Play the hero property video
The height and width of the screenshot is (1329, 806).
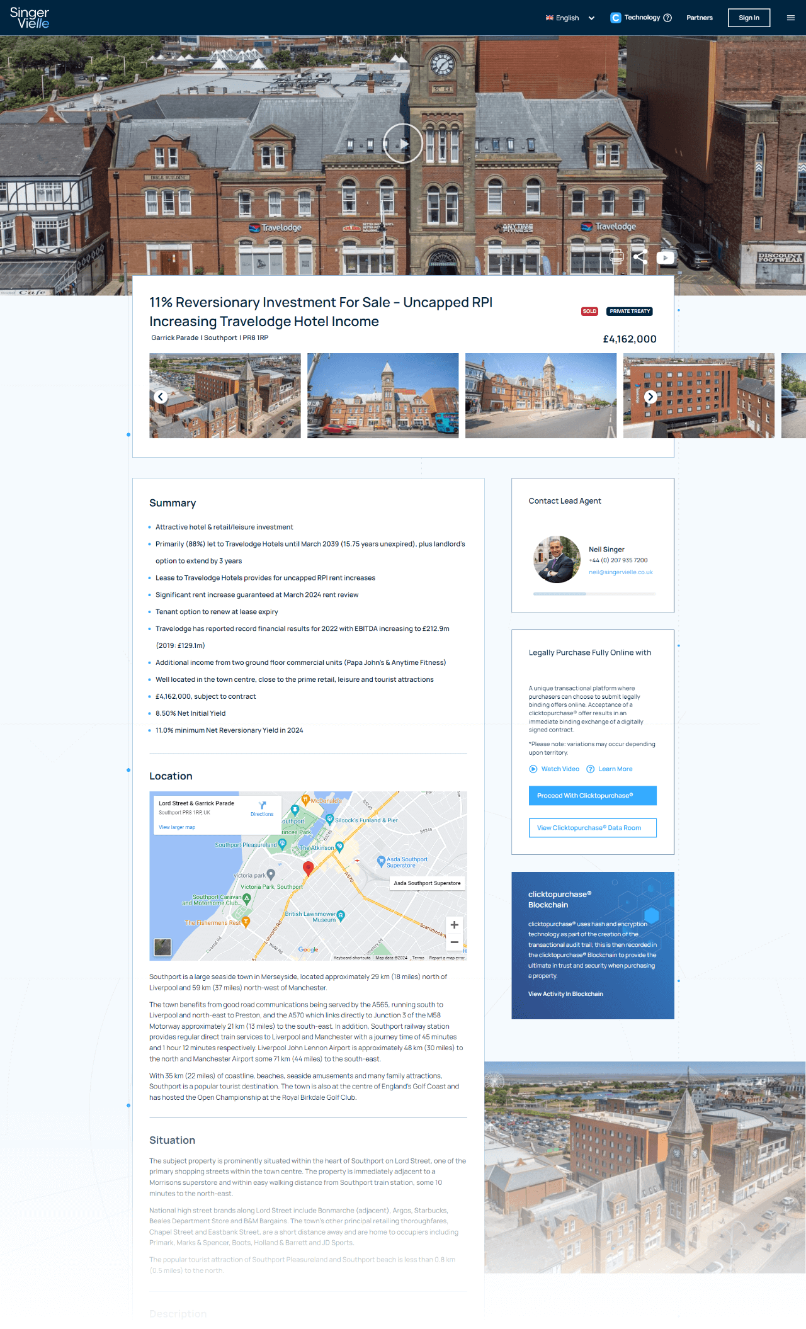pyautogui.click(x=403, y=144)
